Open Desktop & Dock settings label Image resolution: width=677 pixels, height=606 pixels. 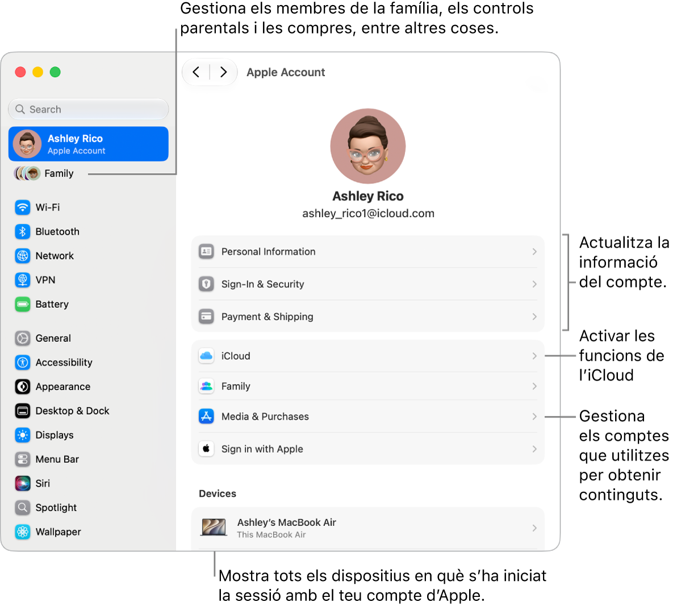(x=73, y=411)
